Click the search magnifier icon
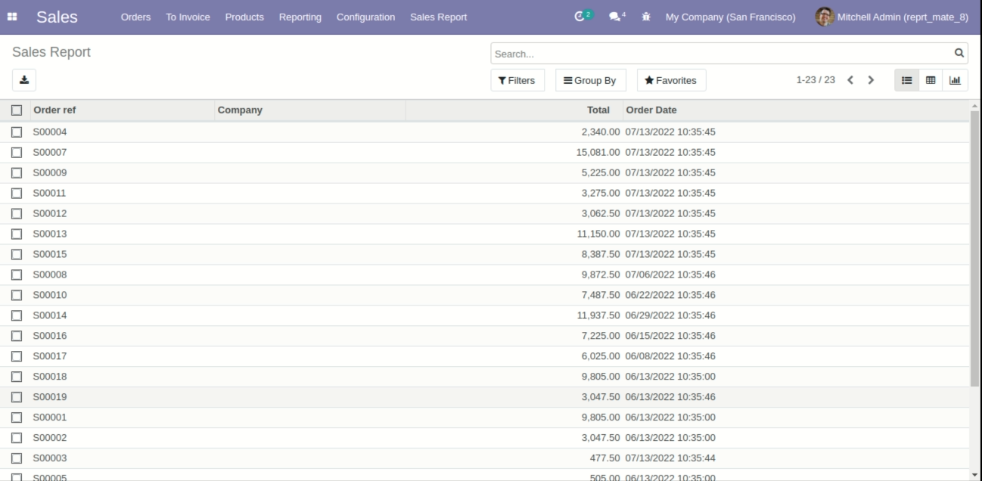Image resolution: width=982 pixels, height=481 pixels. click(959, 53)
